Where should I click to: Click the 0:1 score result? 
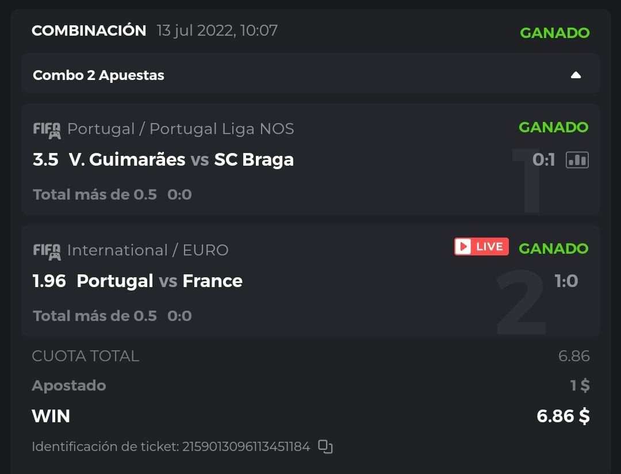coord(543,160)
